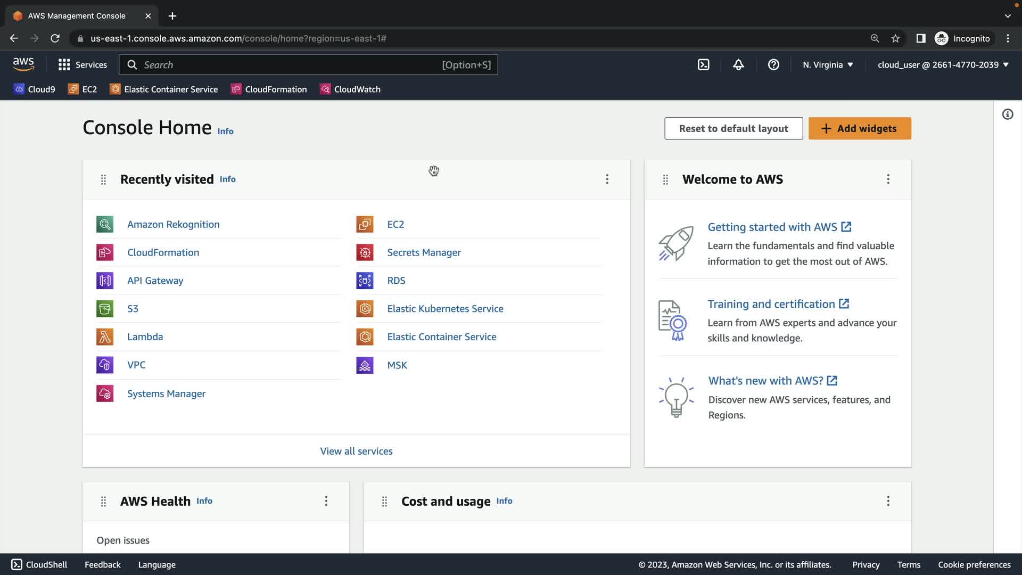Click the Amazon Rekognition icon
Screen dimensions: 1022x575
[105, 224]
